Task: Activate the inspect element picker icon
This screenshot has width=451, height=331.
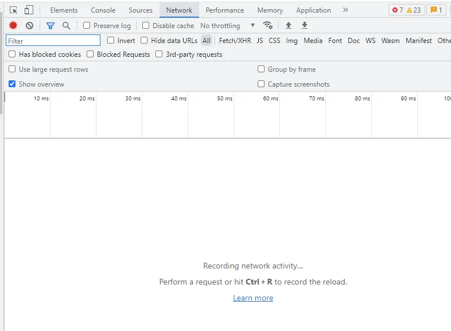Action: click(x=13, y=10)
